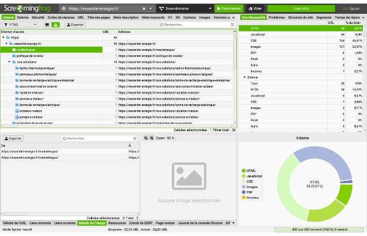Click the Images legend color swatch
This screenshot has height=236, width=367.
[x=244, y=187]
